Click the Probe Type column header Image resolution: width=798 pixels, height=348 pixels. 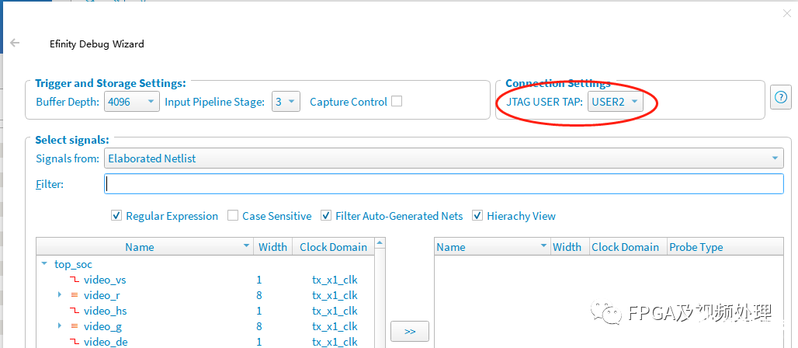(696, 247)
